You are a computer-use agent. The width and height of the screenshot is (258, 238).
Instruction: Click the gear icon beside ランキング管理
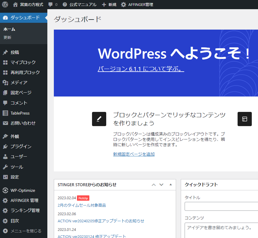pyautogui.click(x=5, y=210)
